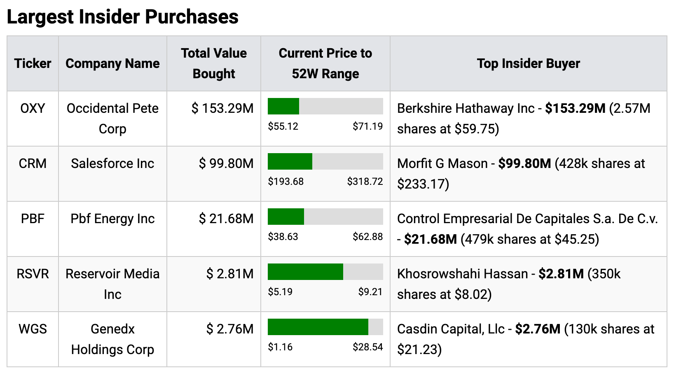Click the Company Name column header
This screenshot has height=373, width=674.
112,63
